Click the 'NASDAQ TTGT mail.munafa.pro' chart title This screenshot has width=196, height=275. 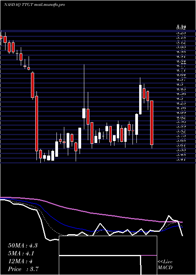click(x=34, y=5)
